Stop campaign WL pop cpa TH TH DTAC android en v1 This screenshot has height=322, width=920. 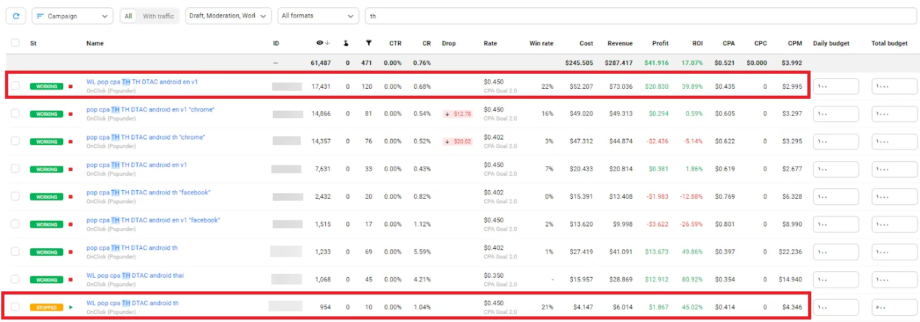tap(71, 87)
